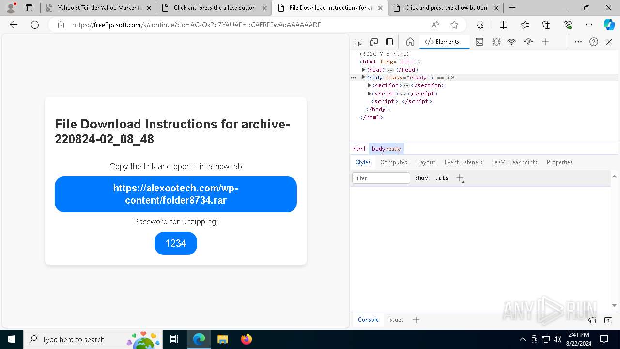This screenshot has height=349, width=620.
Task: Select the Console drawer tab
Action: [x=368, y=320]
